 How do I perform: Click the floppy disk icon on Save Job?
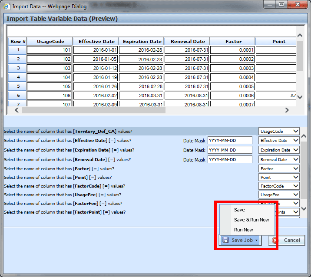point(225,240)
